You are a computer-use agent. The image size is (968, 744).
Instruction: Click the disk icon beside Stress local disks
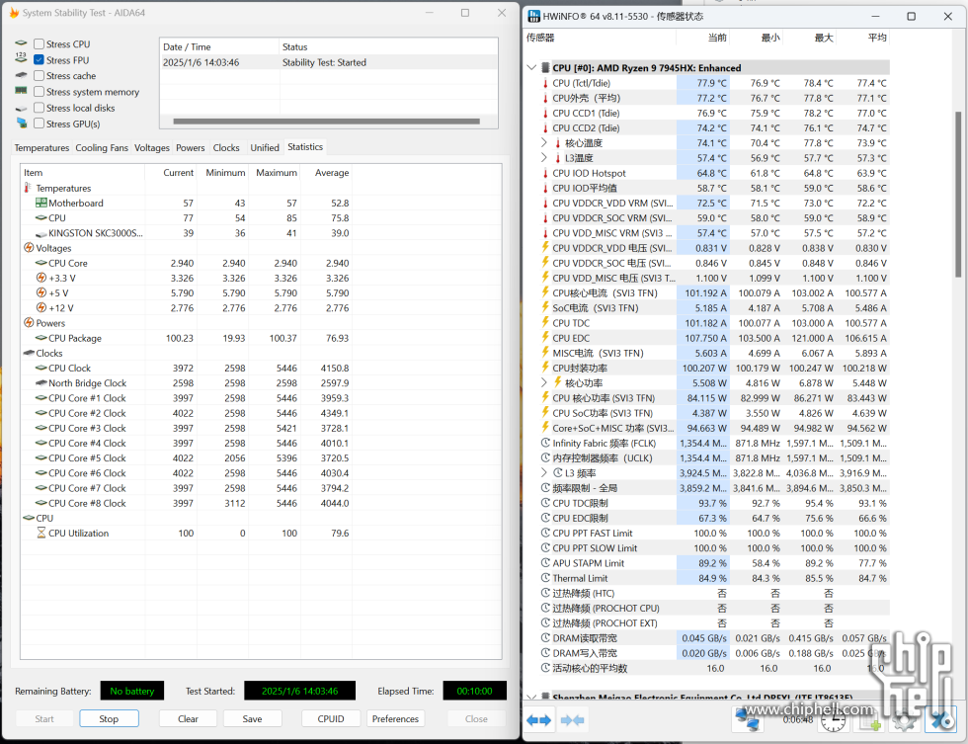point(21,108)
